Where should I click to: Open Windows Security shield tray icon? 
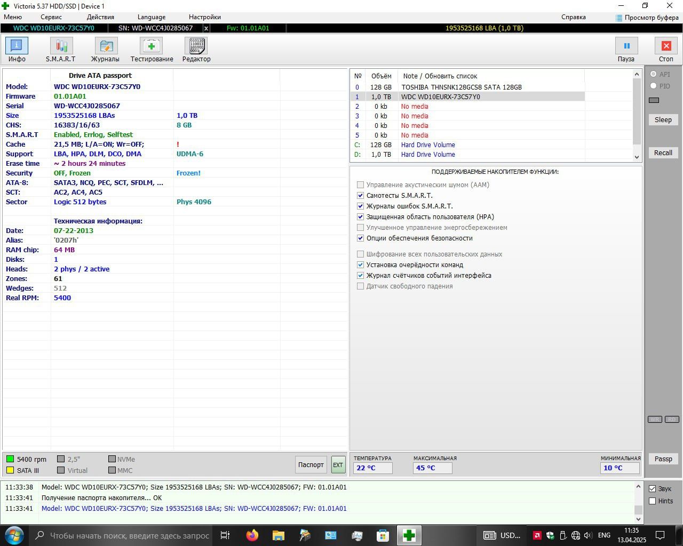[x=550, y=535]
